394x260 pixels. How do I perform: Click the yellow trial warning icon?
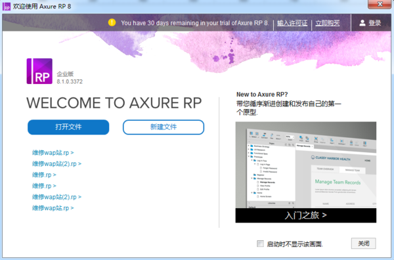(x=112, y=22)
